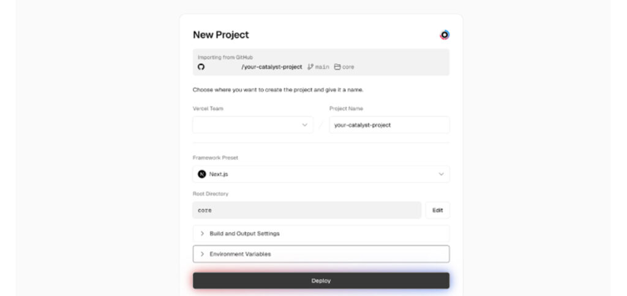Click the Deploy button
627x296 pixels.
click(x=321, y=281)
